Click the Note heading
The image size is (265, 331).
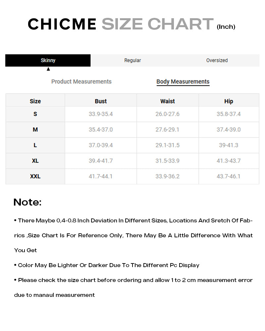coord(27,202)
